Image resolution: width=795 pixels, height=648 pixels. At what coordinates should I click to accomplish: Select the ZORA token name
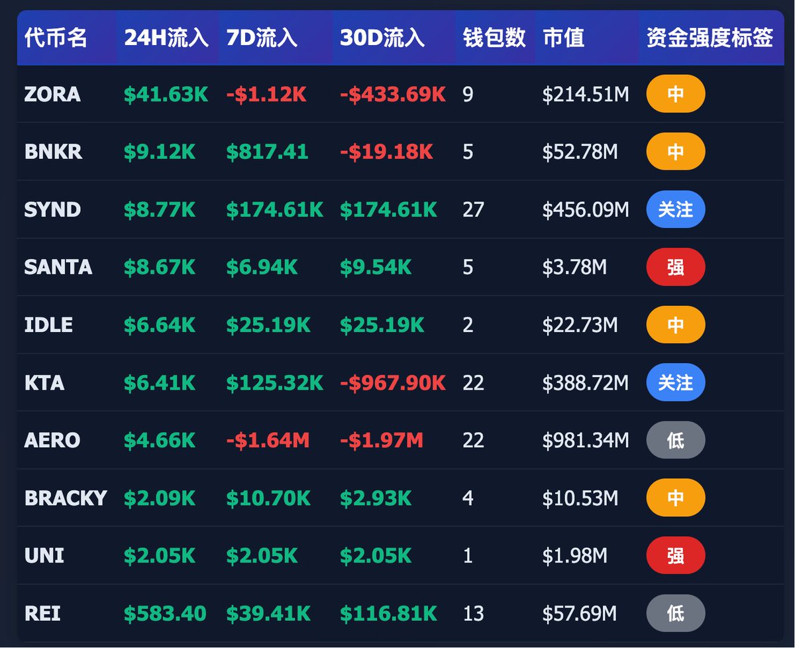52,94
